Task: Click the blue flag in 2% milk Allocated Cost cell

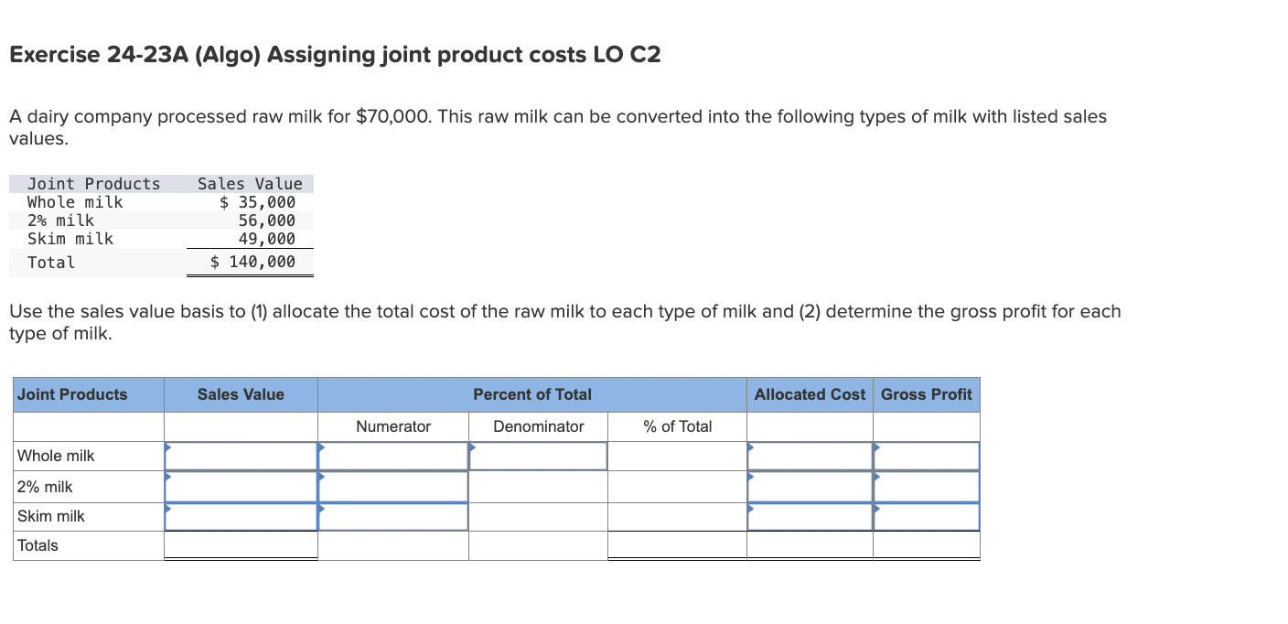Action: [751, 479]
